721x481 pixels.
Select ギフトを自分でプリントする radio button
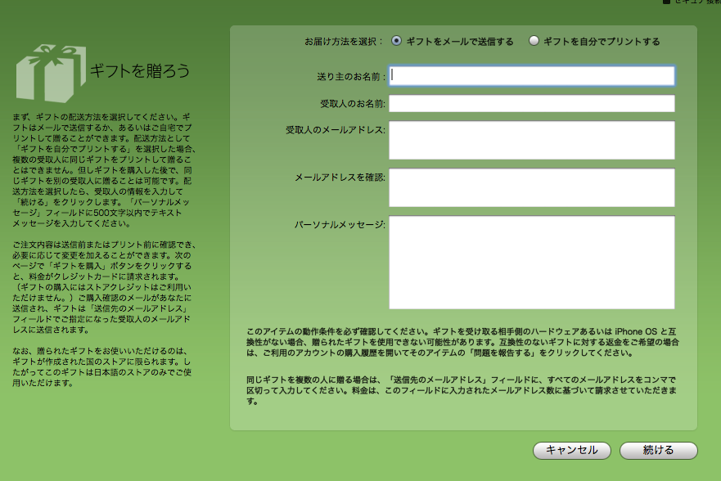click(534, 41)
